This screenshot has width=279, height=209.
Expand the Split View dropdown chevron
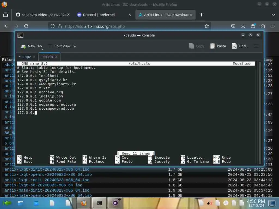point(75,46)
